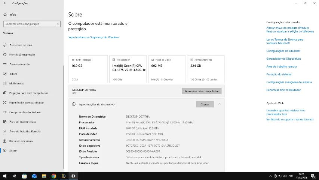Image resolution: width=319 pixels, height=180 pixels.
Task: Open Configurações avançadas do sistema link
Action: (x=289, y=82)
